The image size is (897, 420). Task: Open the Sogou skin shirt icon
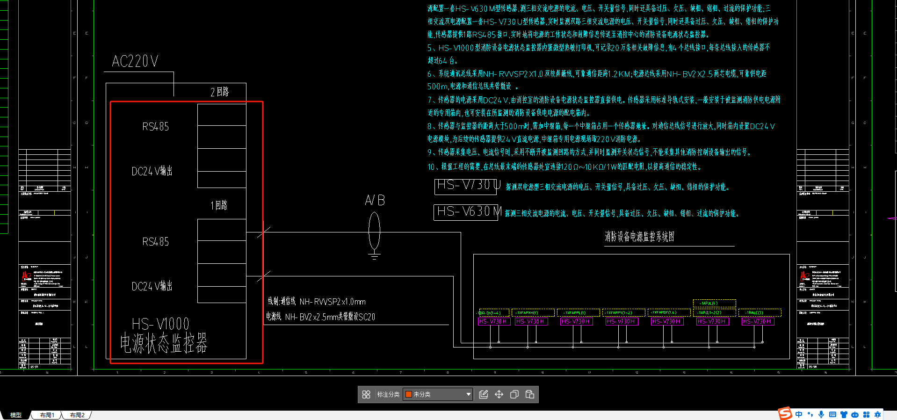844,414
